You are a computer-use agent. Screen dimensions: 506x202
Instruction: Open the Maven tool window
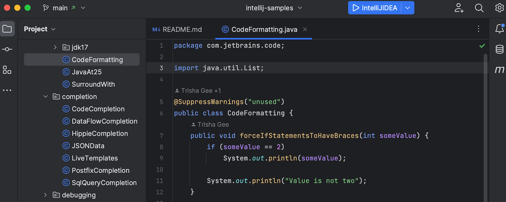coord(499,70)
